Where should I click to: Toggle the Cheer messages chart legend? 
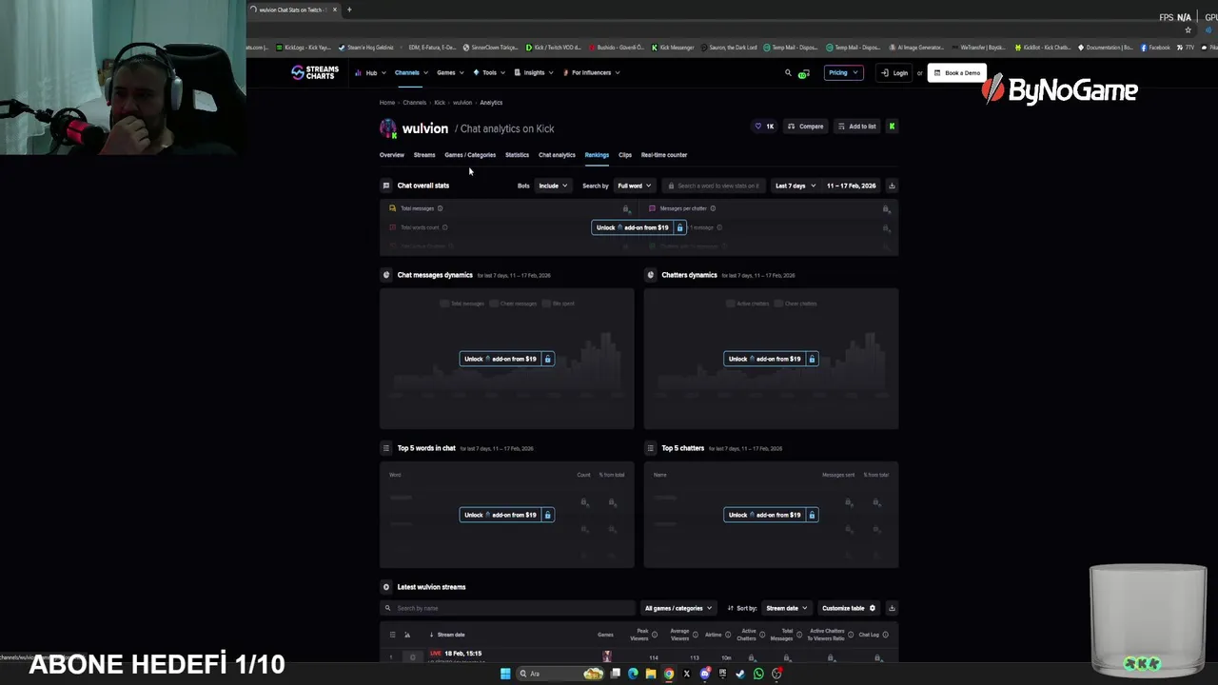pyautogui.click(x=513, y=303)
